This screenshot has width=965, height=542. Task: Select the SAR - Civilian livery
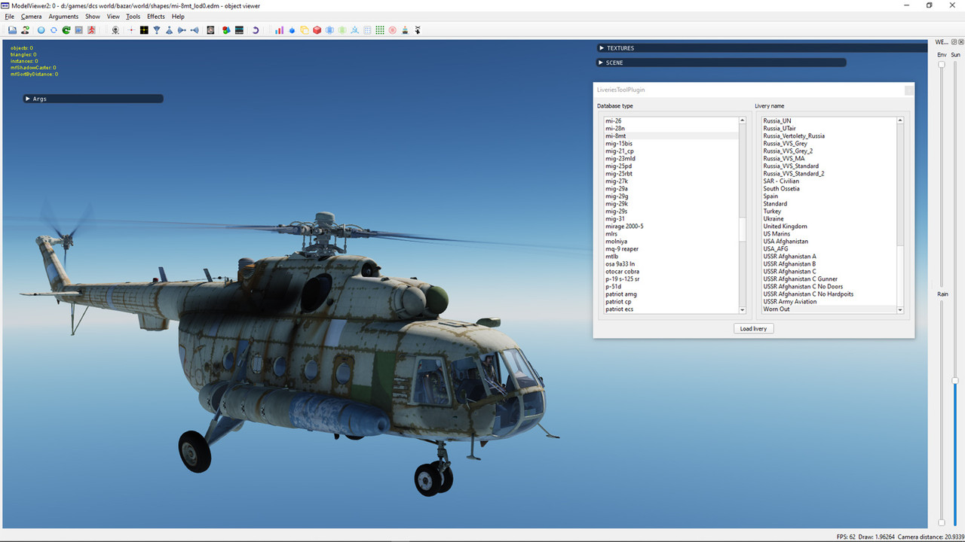pos(828,181)
